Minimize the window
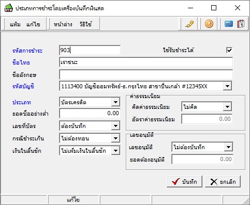 [x=190, y=8]
